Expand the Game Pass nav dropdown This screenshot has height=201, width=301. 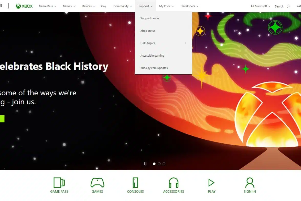47,6
